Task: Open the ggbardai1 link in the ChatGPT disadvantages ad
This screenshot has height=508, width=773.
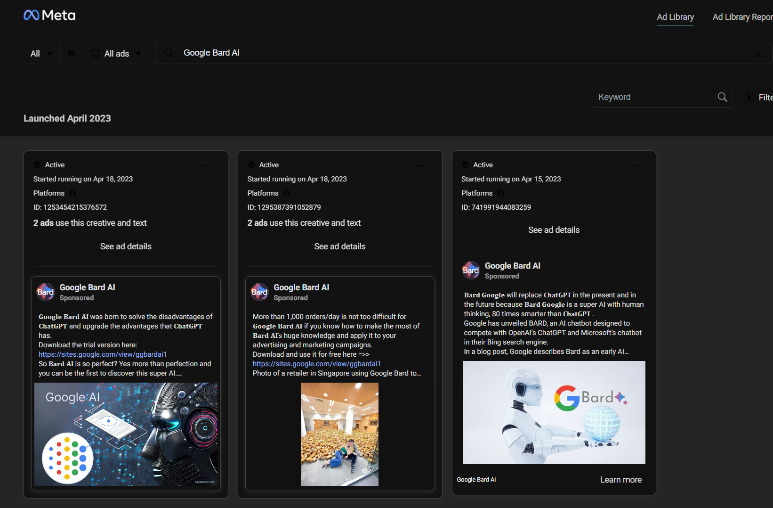Action: (103, 354)
